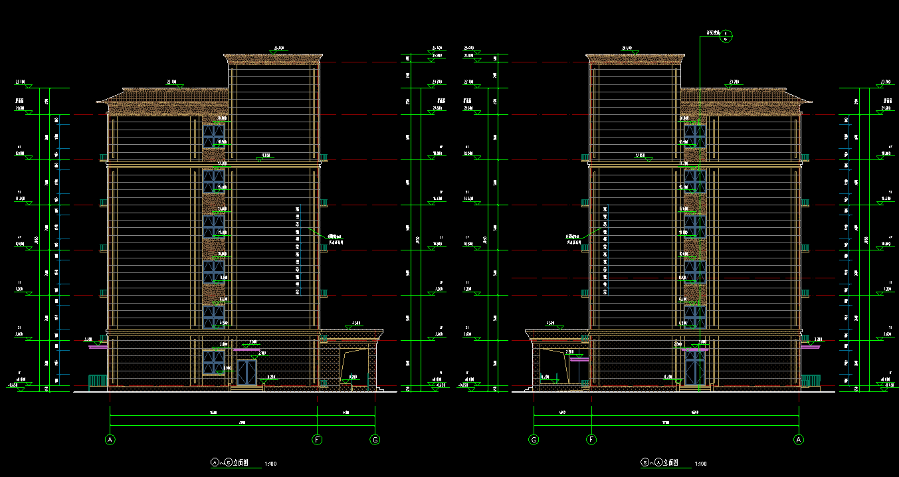Image resolution: width=899 pixels, height=477 pixels.
Task: Select the top-floor stairwell window in left elevation
Action: click(x=214, y=136)
